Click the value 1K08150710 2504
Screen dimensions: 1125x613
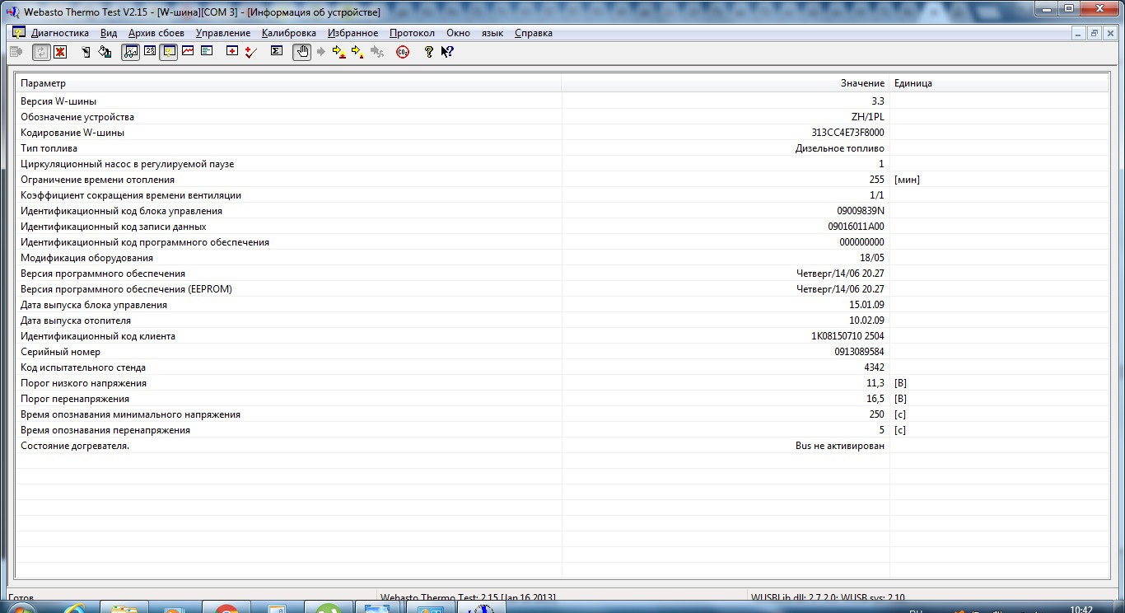[x=847, y=336]
